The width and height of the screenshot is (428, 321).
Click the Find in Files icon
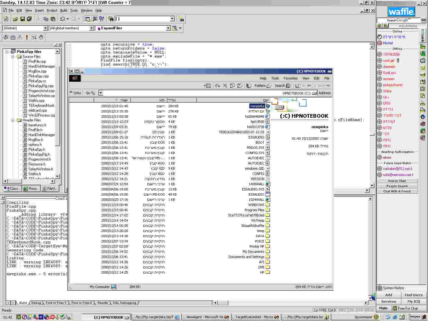coord(111,19)
